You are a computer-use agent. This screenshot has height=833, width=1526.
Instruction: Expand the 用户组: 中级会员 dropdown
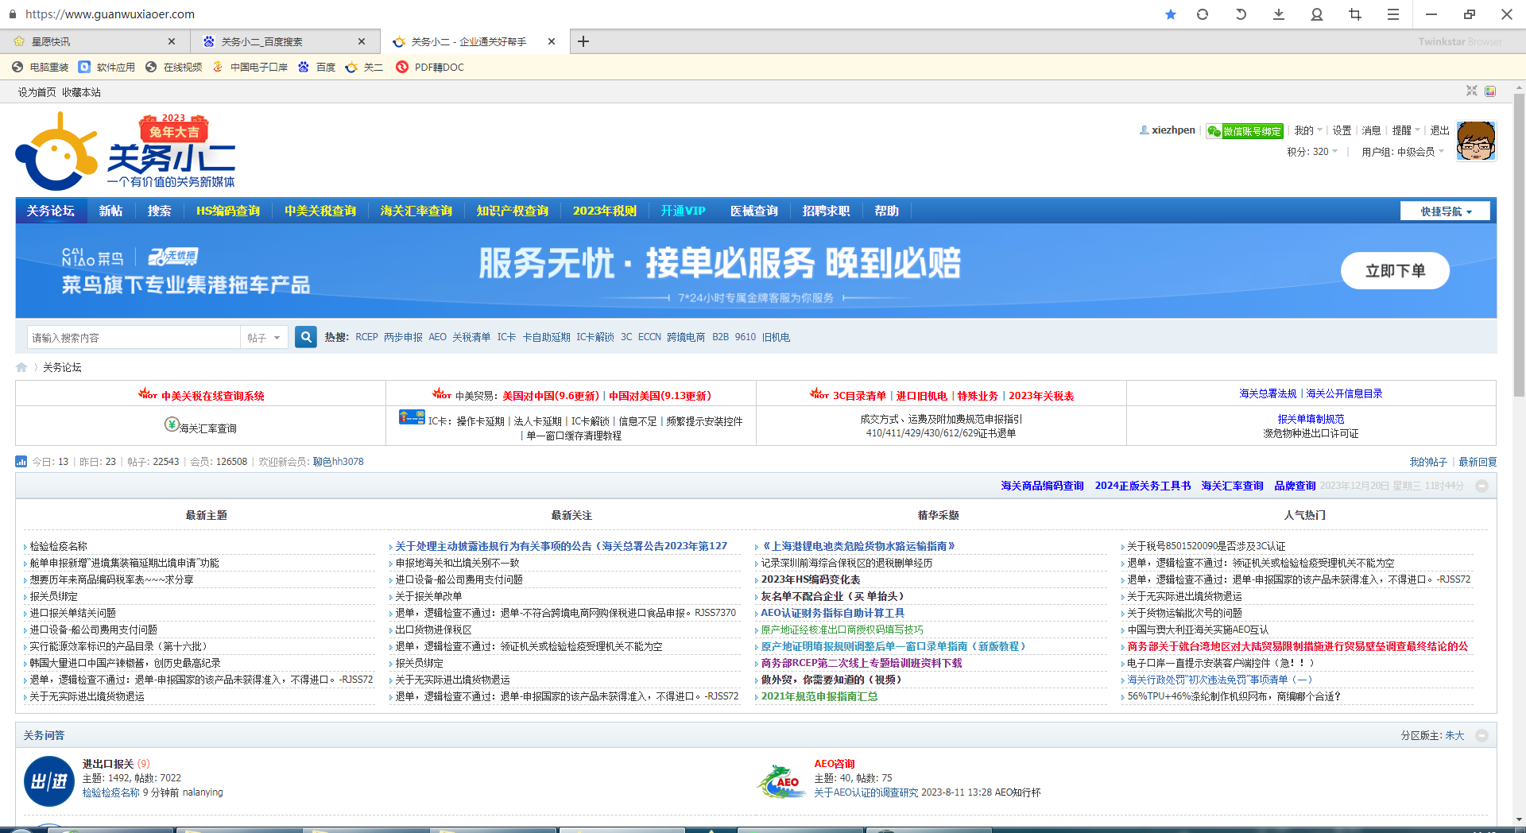pyautogui.click(x=1403, y=152)
